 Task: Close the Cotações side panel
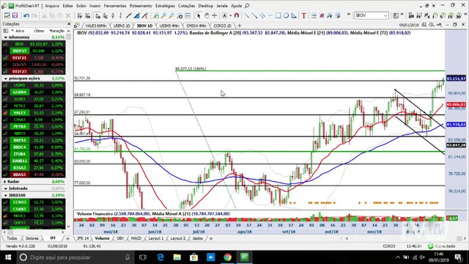pos(69,23)
